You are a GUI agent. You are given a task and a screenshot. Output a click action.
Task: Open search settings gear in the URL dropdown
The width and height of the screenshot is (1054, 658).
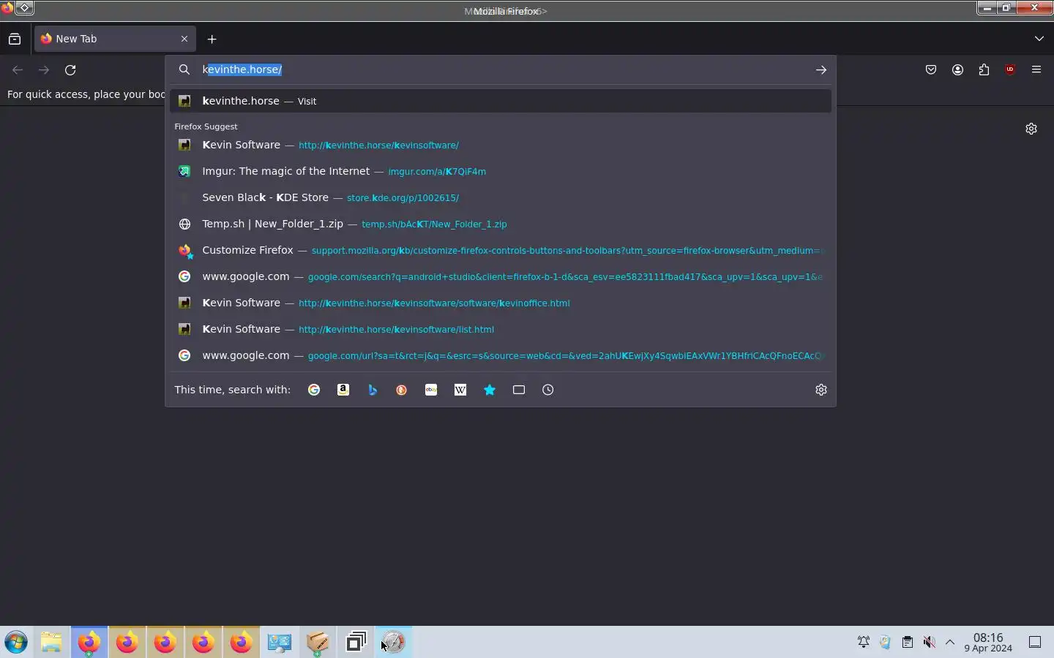[x=821, y=390]
